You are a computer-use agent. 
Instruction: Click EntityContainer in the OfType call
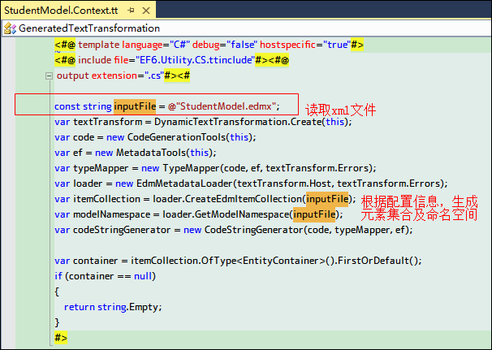coord(281,261)
